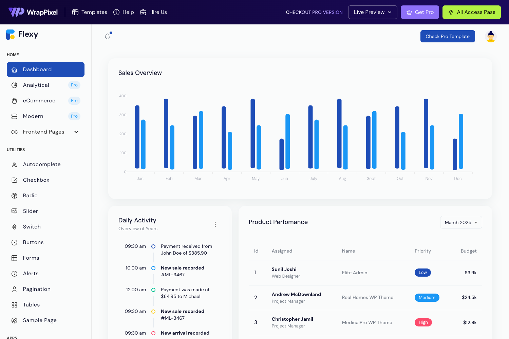Expand the Frontend Pages menu
This screenshot has height=339, width=509.
click(76, 132)
